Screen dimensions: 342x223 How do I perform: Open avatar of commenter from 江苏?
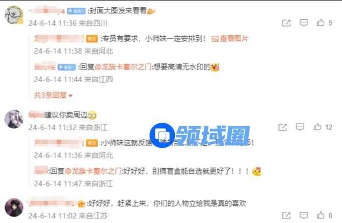point(14,207)
